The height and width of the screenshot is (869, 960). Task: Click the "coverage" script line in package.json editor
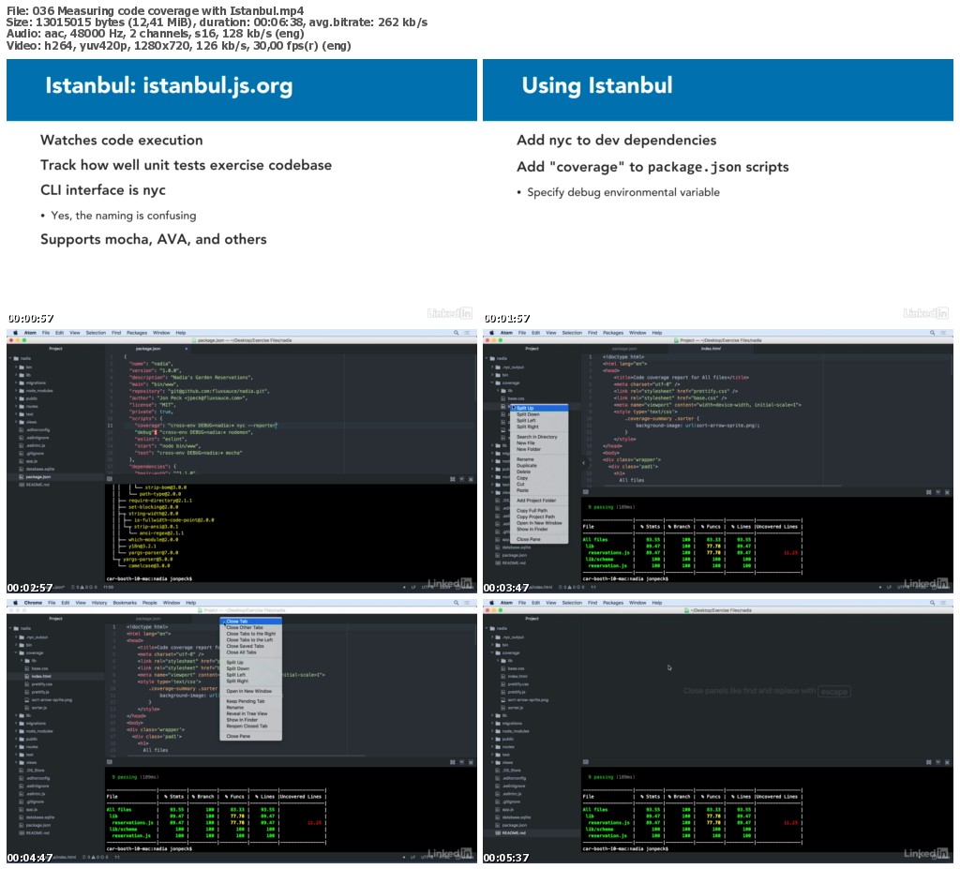coord(204,425)
